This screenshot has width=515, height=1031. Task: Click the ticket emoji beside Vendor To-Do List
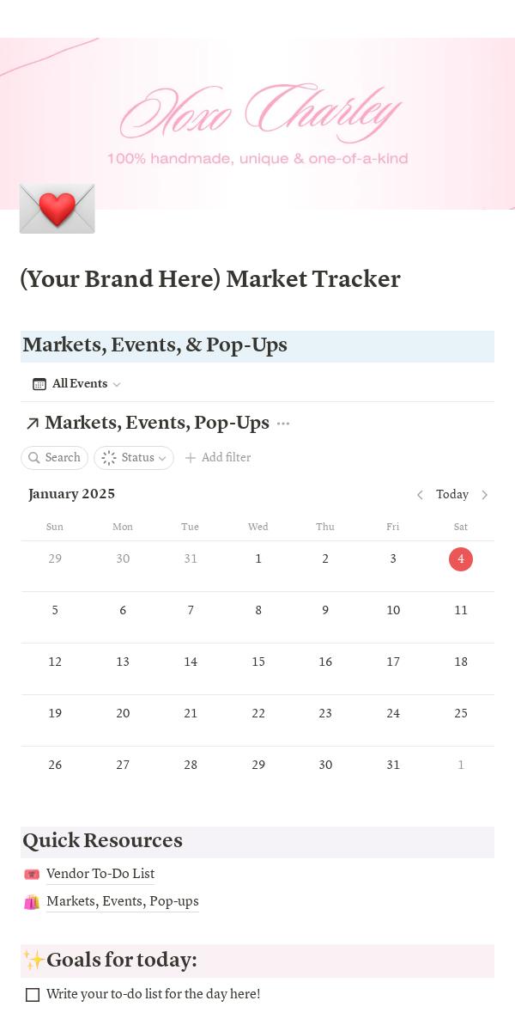coord(32,874)
